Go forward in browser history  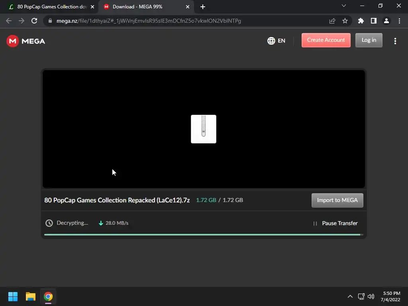22,21
